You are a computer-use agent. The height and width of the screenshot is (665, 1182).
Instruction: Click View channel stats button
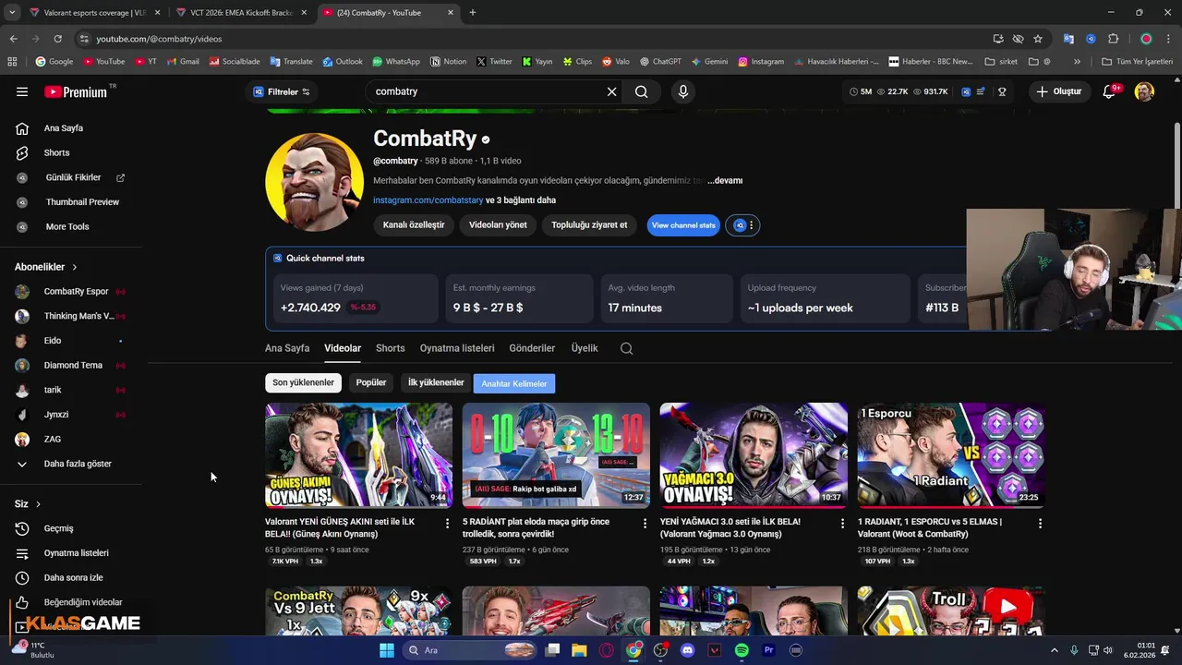coord(683,225)
